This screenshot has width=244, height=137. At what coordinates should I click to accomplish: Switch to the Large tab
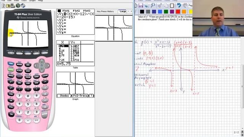point(123,11)
